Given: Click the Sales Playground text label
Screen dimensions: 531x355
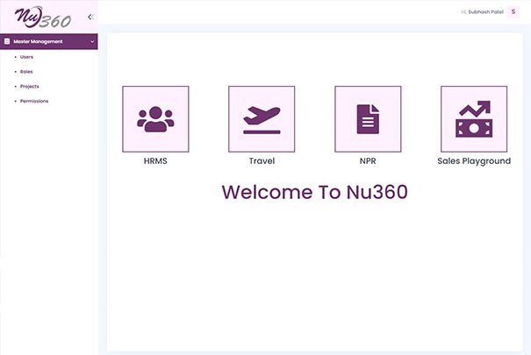Looking at the screenshot, I should pos(474,161).
